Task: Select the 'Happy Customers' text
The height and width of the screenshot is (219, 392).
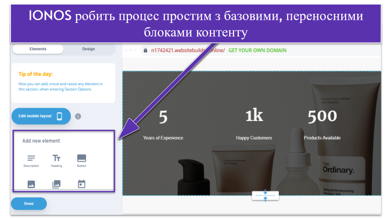Action: click(x=254, y=138)
